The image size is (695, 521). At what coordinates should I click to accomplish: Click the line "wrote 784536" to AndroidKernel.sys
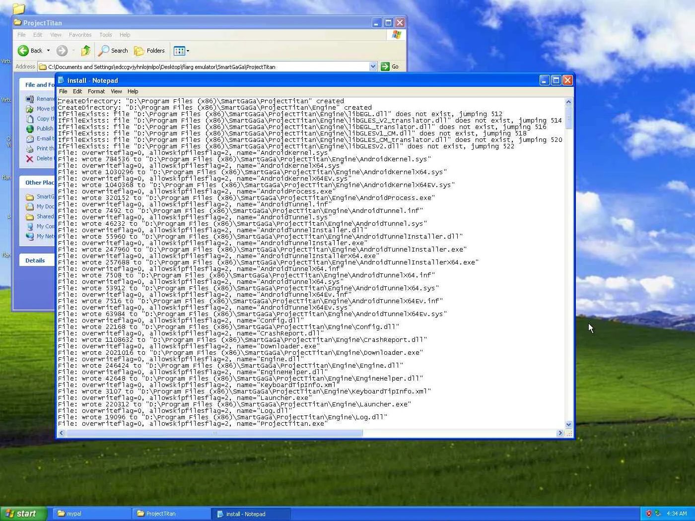point(244,159)
